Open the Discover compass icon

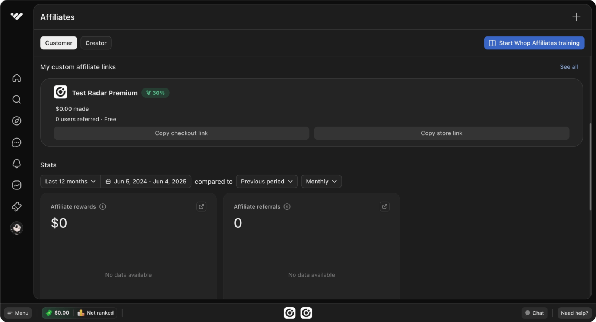[17, 121]
